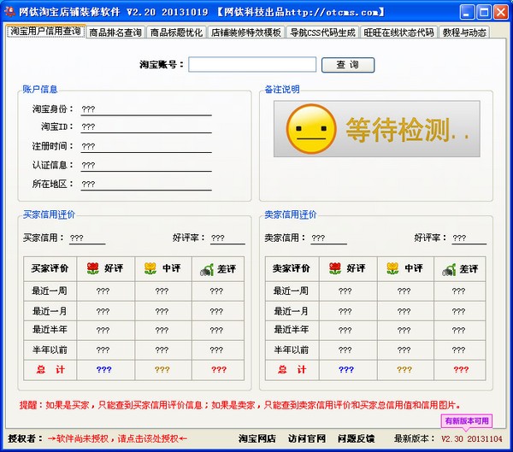Click orange 总计 中评 value in 卖家评价
This screenshot has width=513, height=452.
(404, 370)
